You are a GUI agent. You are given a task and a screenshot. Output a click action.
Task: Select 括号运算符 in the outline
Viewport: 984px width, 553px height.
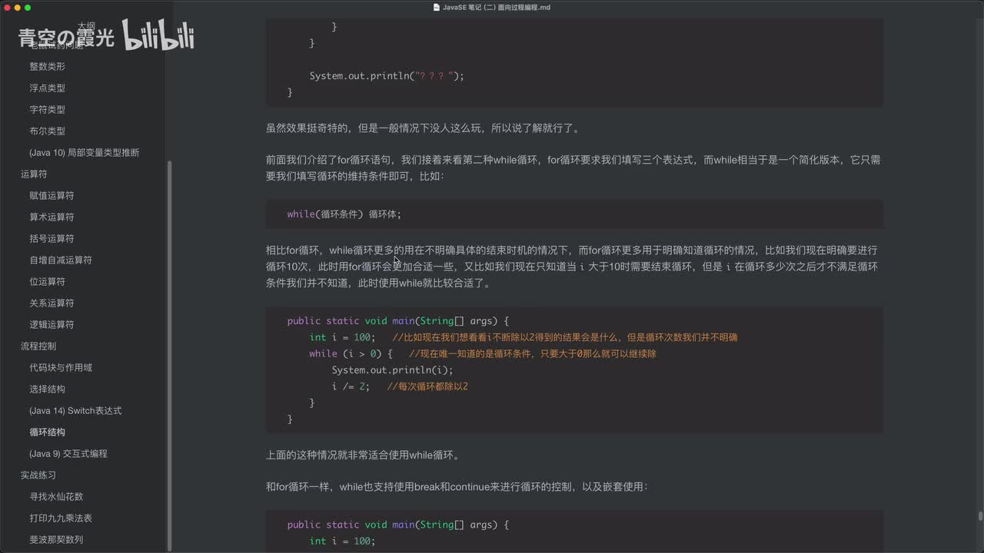[x=52, y=239]
